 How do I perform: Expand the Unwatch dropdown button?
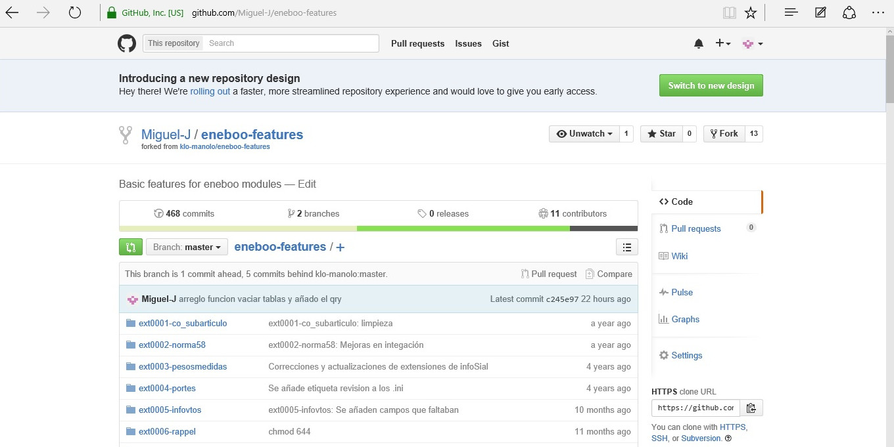pyautogui.click(x=584, y=133)
